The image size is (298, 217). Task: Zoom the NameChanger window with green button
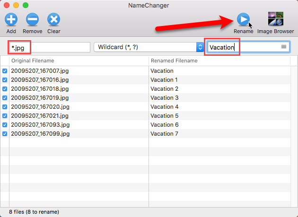[x=26, y=5]
